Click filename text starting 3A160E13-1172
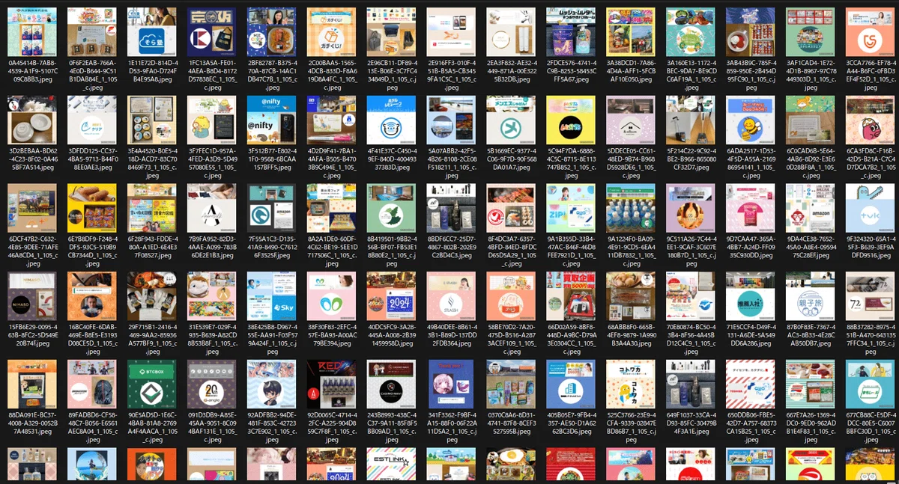Viewport: 899px width, 484px height. click(691, 75)
